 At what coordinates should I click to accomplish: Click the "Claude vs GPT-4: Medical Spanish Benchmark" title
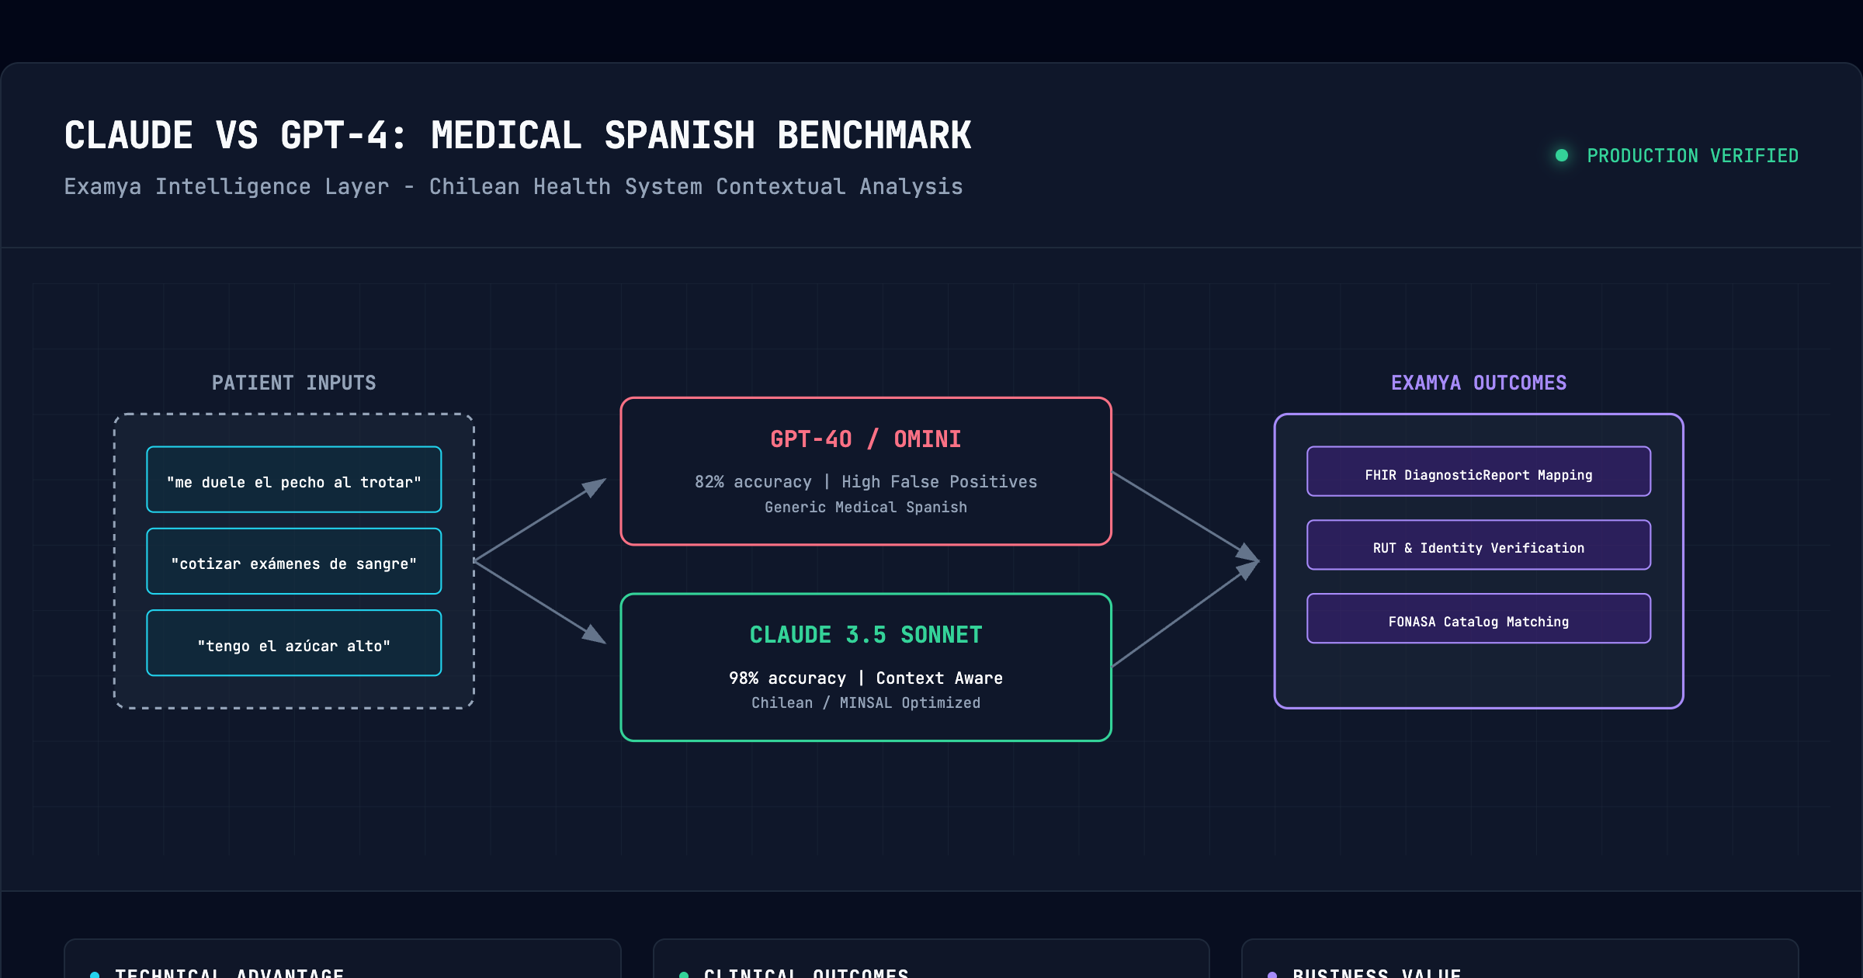(518, 135)
